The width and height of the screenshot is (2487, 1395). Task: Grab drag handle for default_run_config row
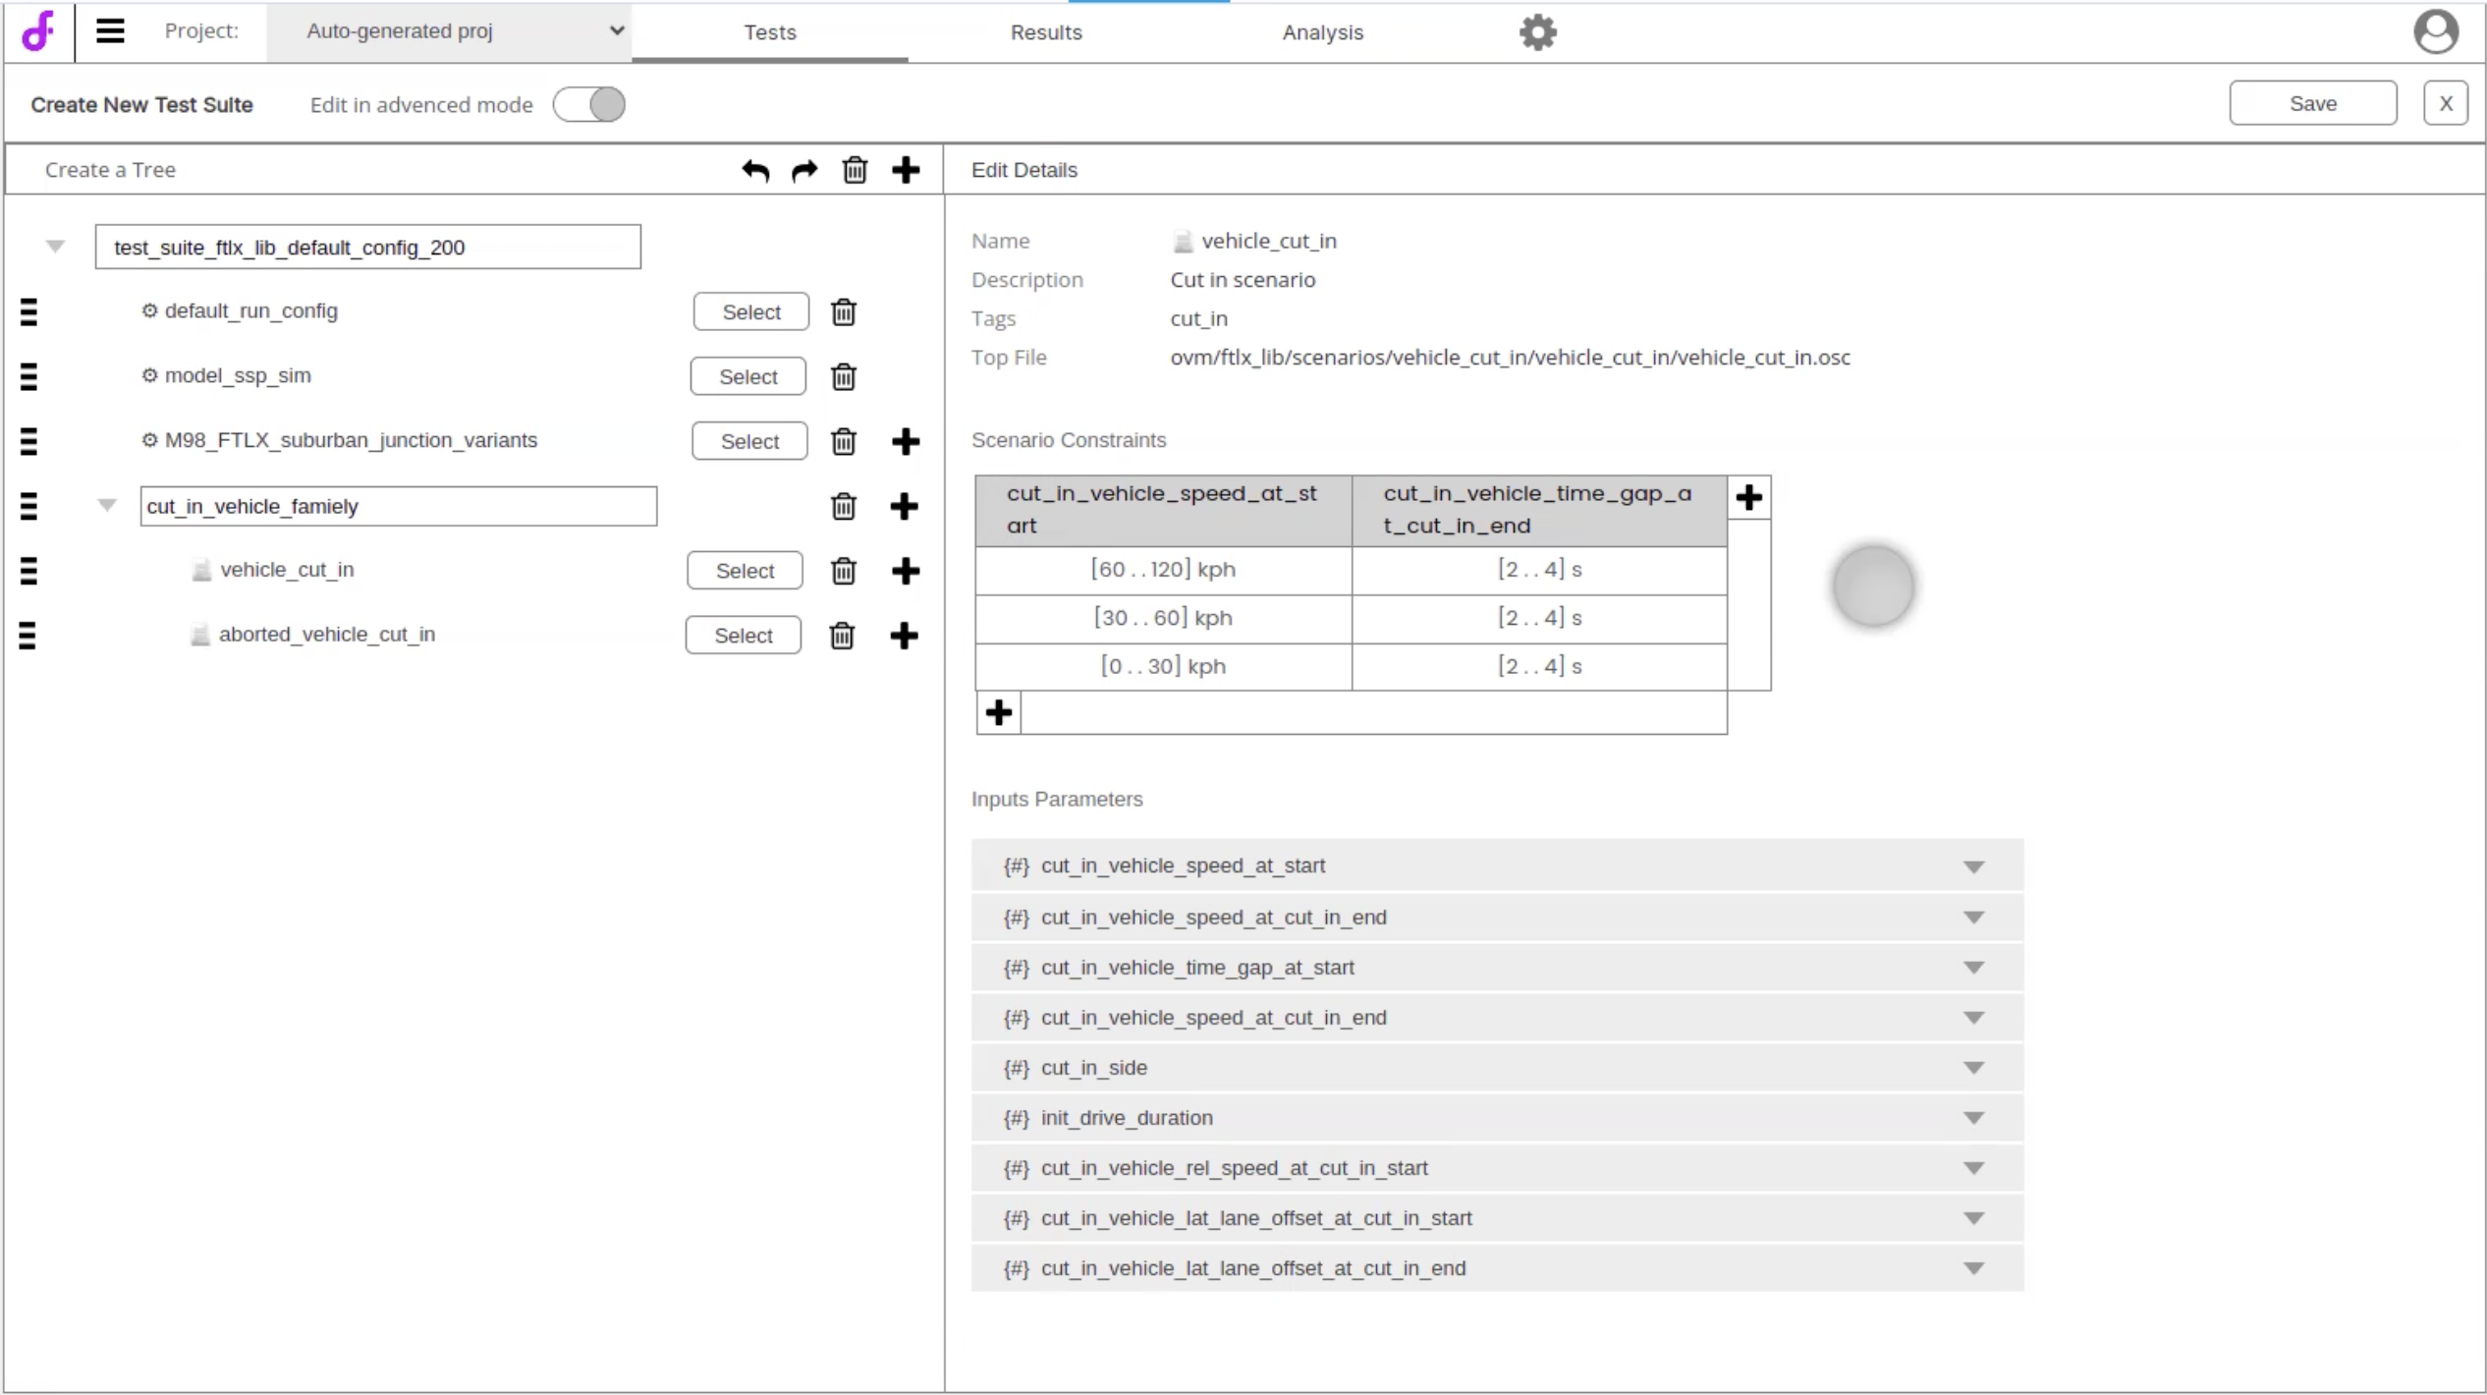click(x=28, y=311)
